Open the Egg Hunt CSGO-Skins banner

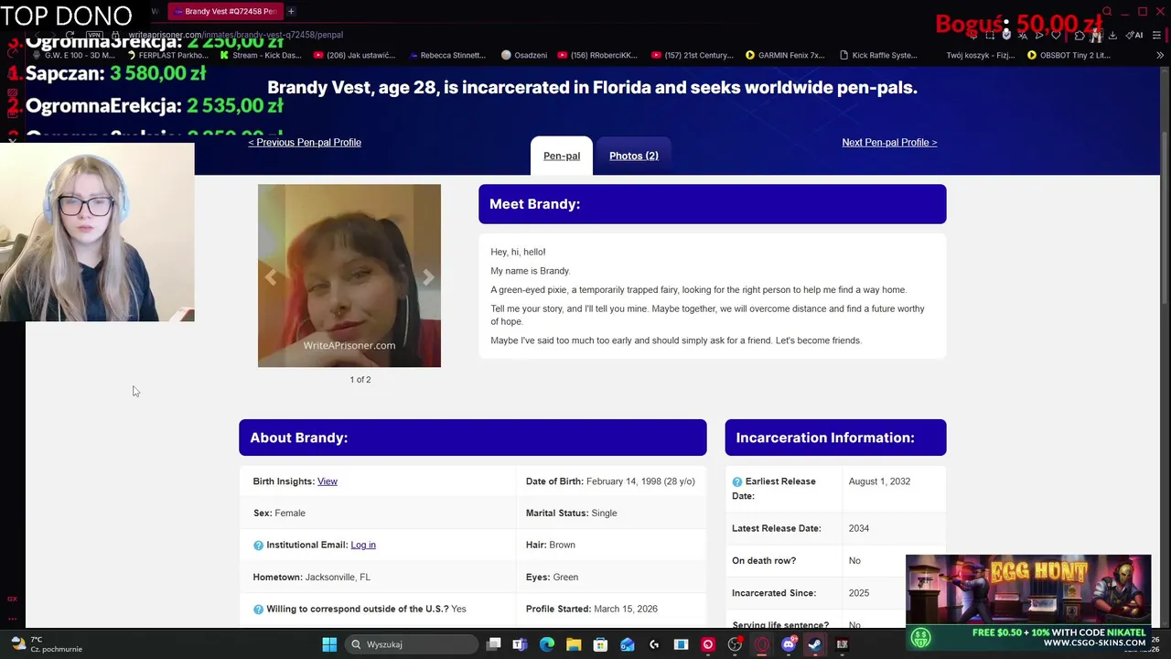click(x=1028, y=602)
